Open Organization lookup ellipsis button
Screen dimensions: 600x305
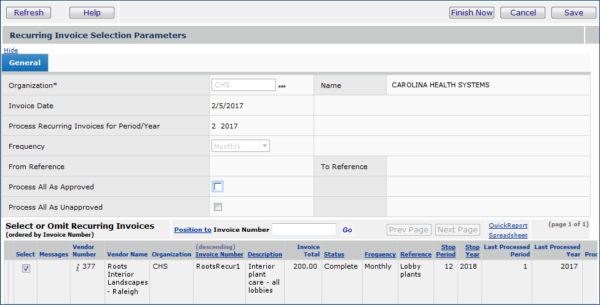(282, 86)
